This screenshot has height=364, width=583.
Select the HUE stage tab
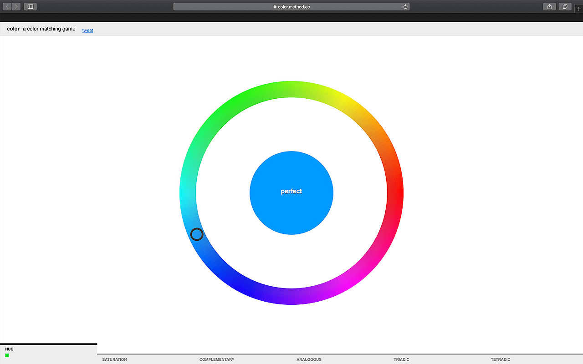(10, 349)
